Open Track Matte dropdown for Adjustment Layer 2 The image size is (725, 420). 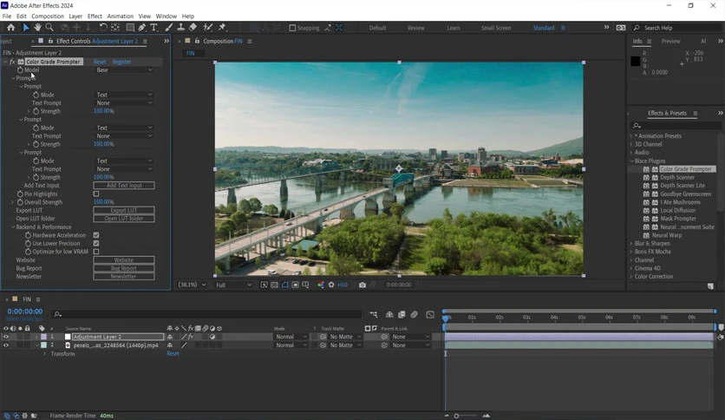[x=345, y=337]
